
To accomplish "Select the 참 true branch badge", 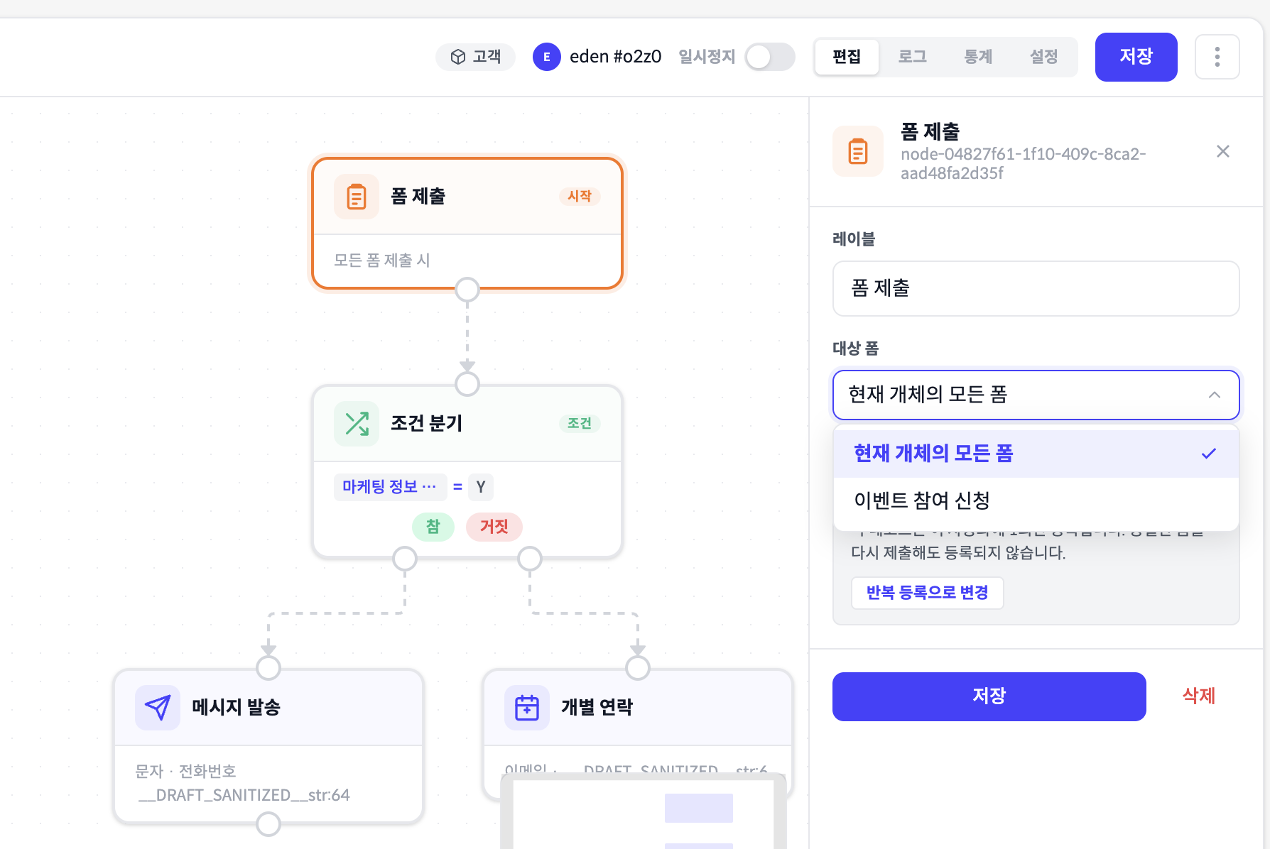I will click(x=433, y=527).
